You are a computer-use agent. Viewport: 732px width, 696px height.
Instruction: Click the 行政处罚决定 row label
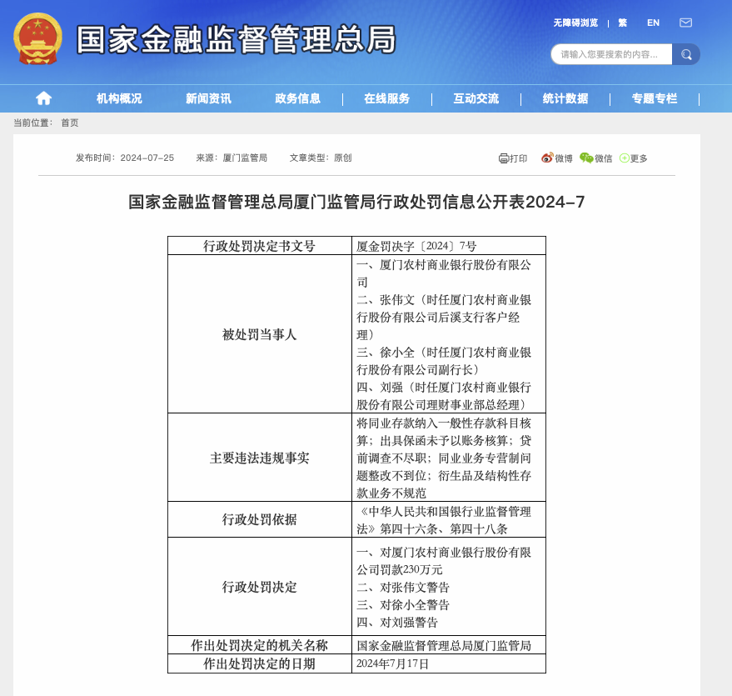coord(259,587)
